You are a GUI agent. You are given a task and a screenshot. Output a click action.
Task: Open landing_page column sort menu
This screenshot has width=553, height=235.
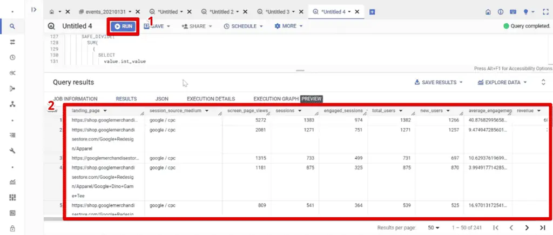point(105,111)
